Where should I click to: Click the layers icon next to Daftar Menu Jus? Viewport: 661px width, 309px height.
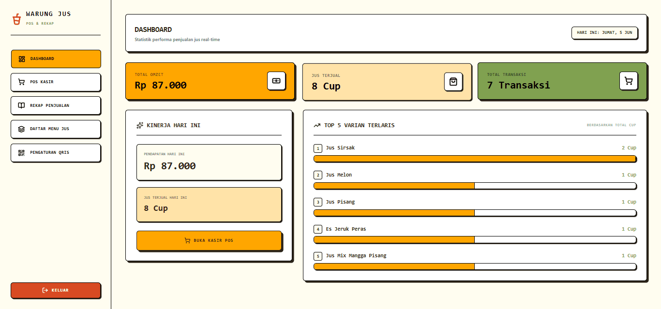click(21, 129)
